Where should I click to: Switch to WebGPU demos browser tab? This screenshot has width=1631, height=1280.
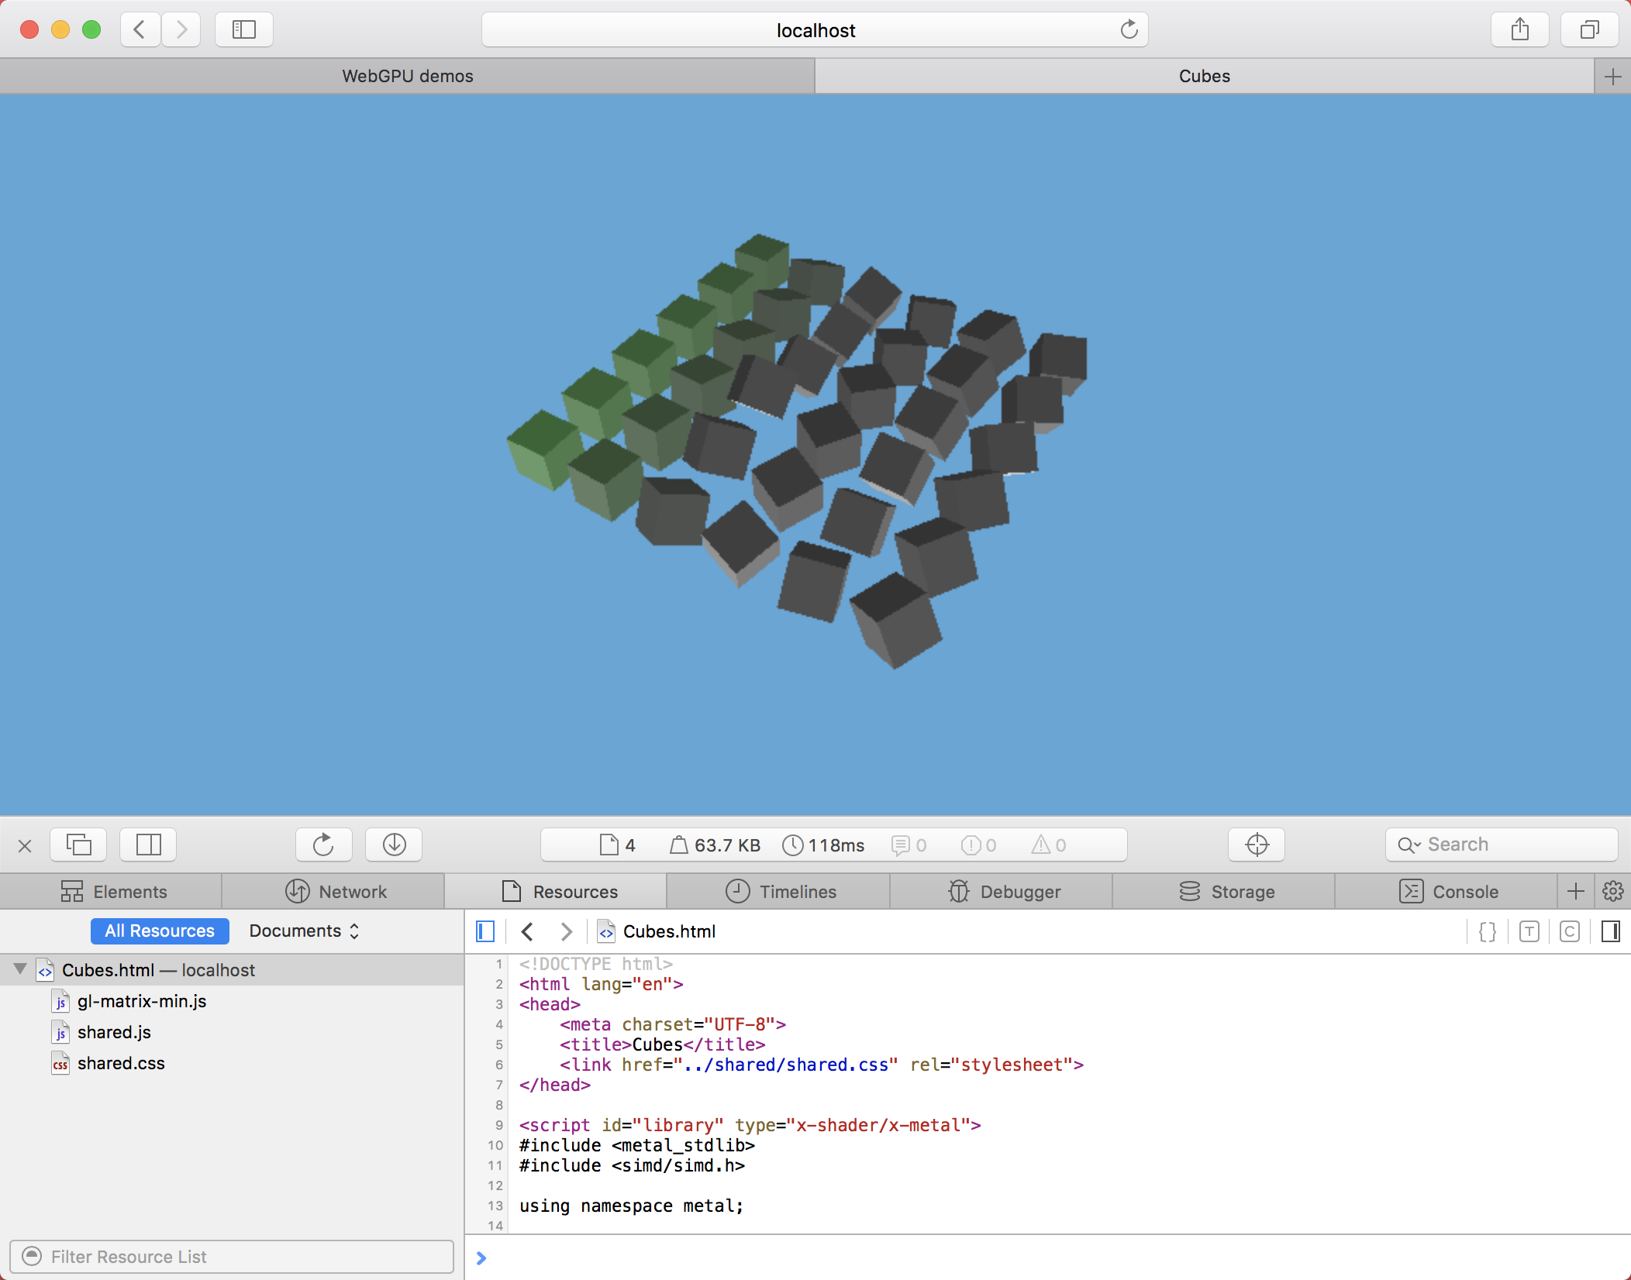408,76
